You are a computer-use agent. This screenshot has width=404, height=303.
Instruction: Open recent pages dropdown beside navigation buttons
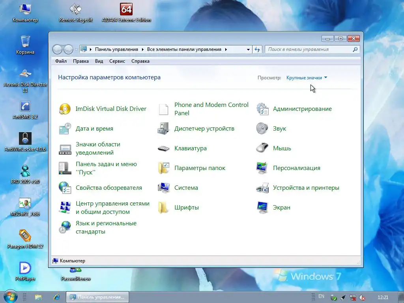tap(76, 49)
